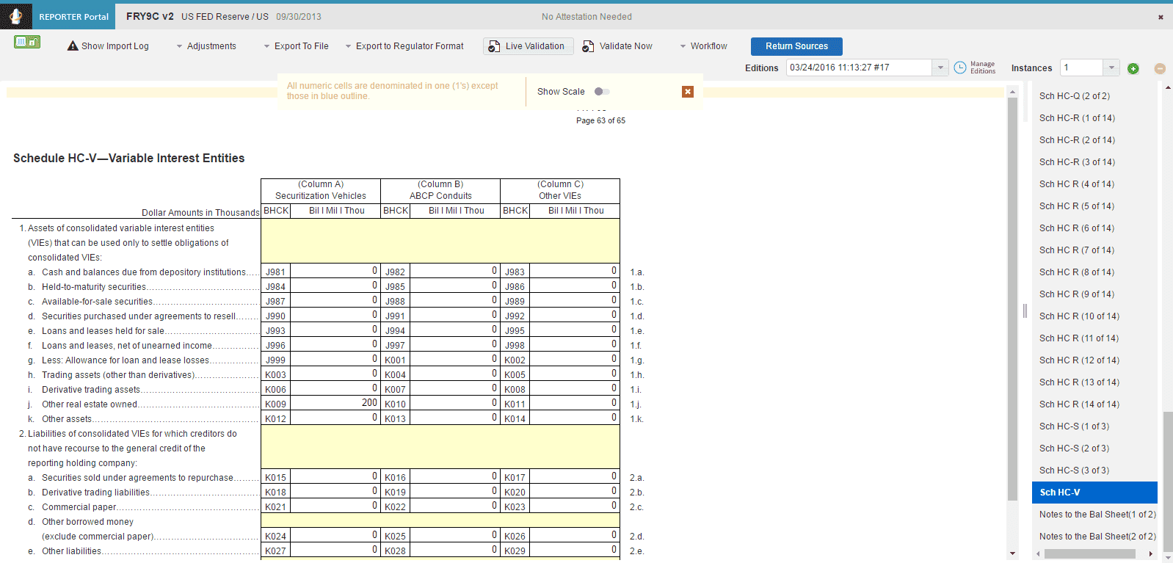
Task: Close the report with top-right X
Action: 1161,17
